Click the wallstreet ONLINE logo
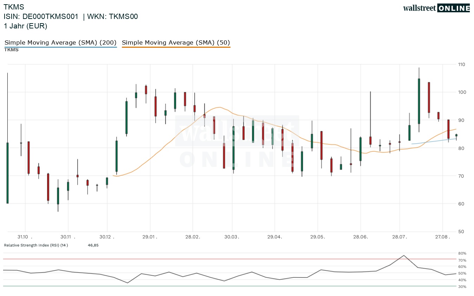 click(436, 8)
